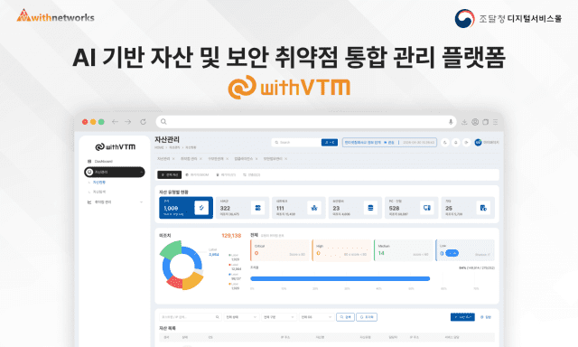Click the server icon on 322 card
This screenshot has height=347, width=578.
257,208
